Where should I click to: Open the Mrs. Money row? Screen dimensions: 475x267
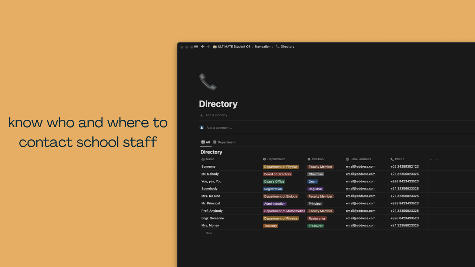(210, 225)
